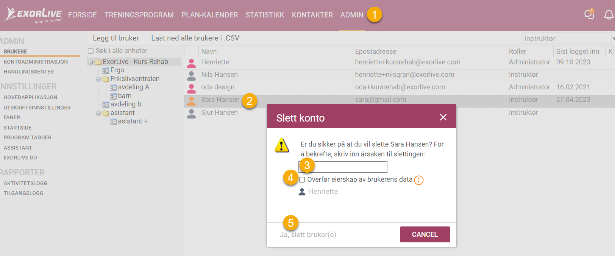Open AKTIVITETSLOGG report
Viewport: 615px width, 256px height.
25,183
